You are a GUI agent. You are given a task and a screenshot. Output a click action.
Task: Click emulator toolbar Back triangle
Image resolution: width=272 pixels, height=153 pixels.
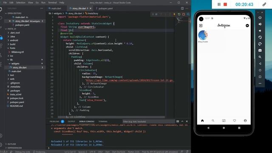[260, 64]
